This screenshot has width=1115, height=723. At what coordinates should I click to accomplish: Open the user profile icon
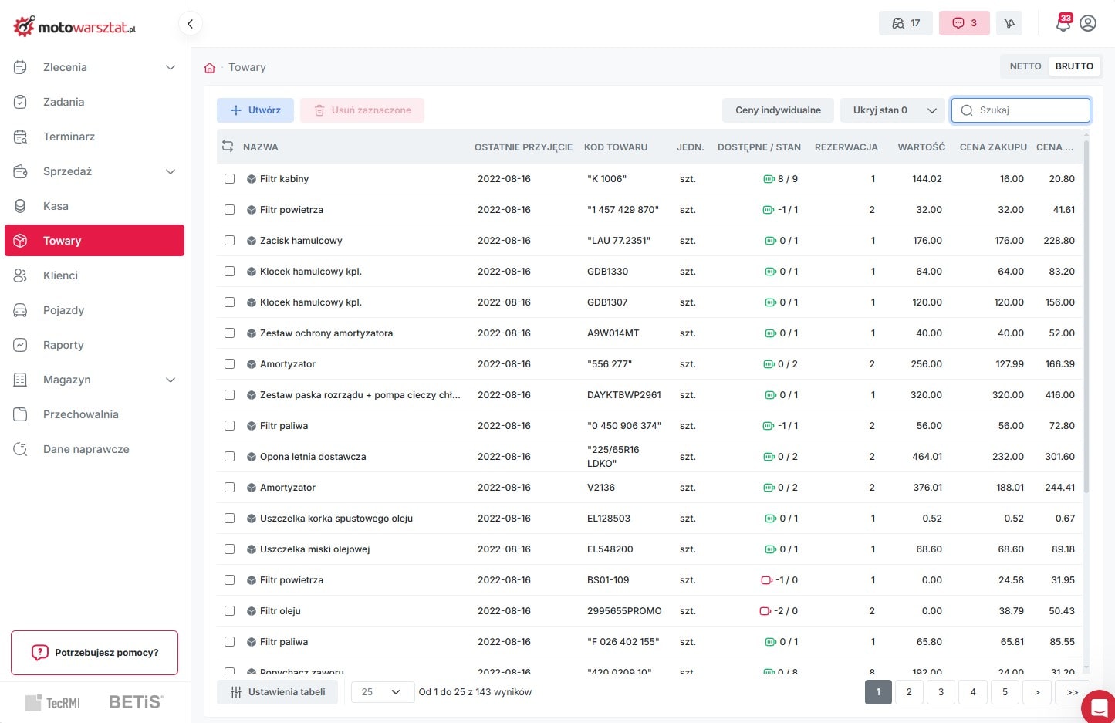[1088, 23]
